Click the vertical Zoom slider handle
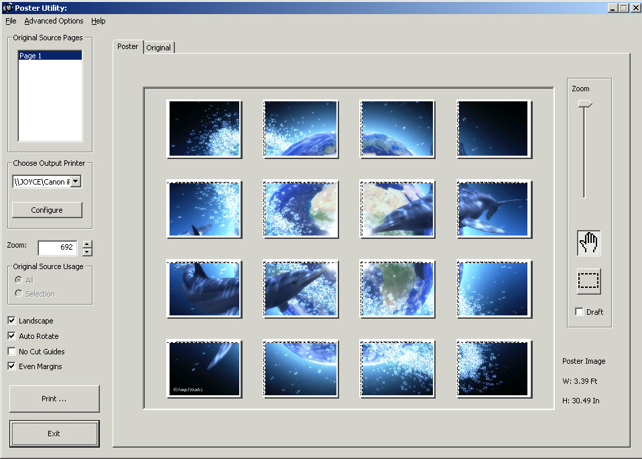 pyautogui.click(x=584, y=104)
